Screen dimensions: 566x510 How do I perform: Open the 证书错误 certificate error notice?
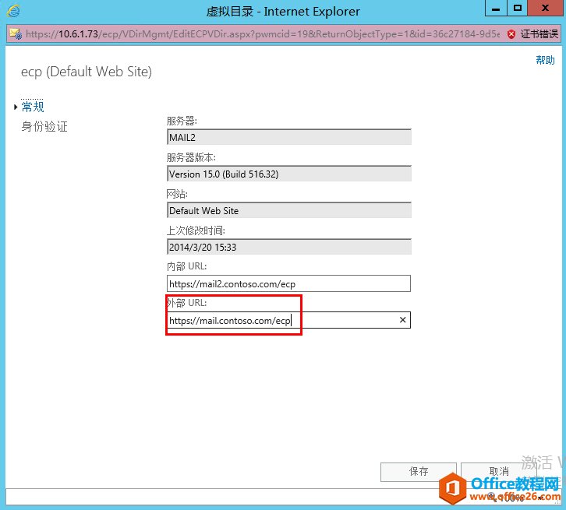click(539, 34)
